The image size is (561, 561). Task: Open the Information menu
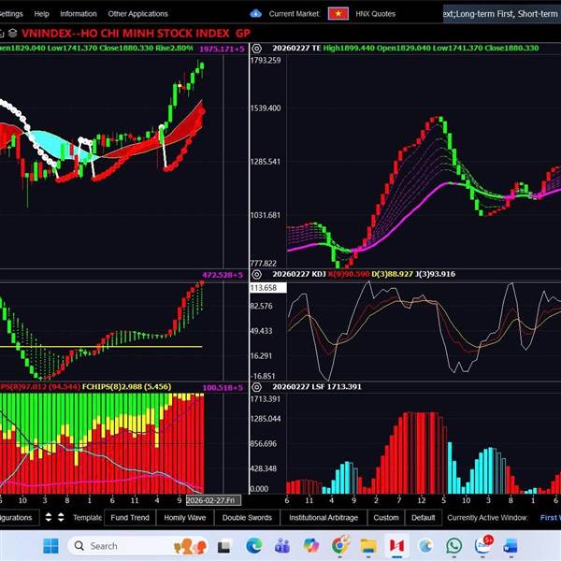click(x=79, y=14)
